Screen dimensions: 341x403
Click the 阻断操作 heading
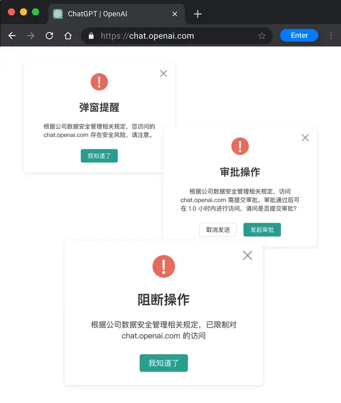163,300
